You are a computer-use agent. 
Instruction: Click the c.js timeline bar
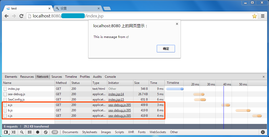pyautogui.click(x=257, y=116)
